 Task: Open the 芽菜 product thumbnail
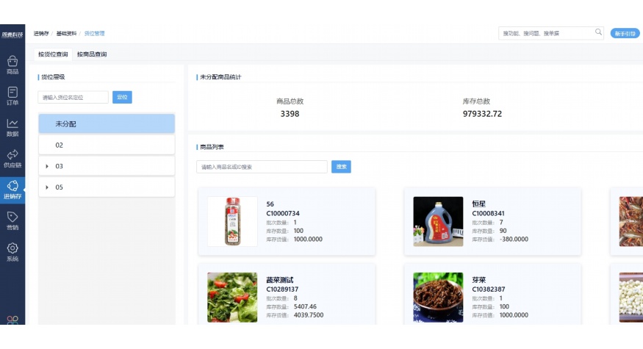pos(438,298)
